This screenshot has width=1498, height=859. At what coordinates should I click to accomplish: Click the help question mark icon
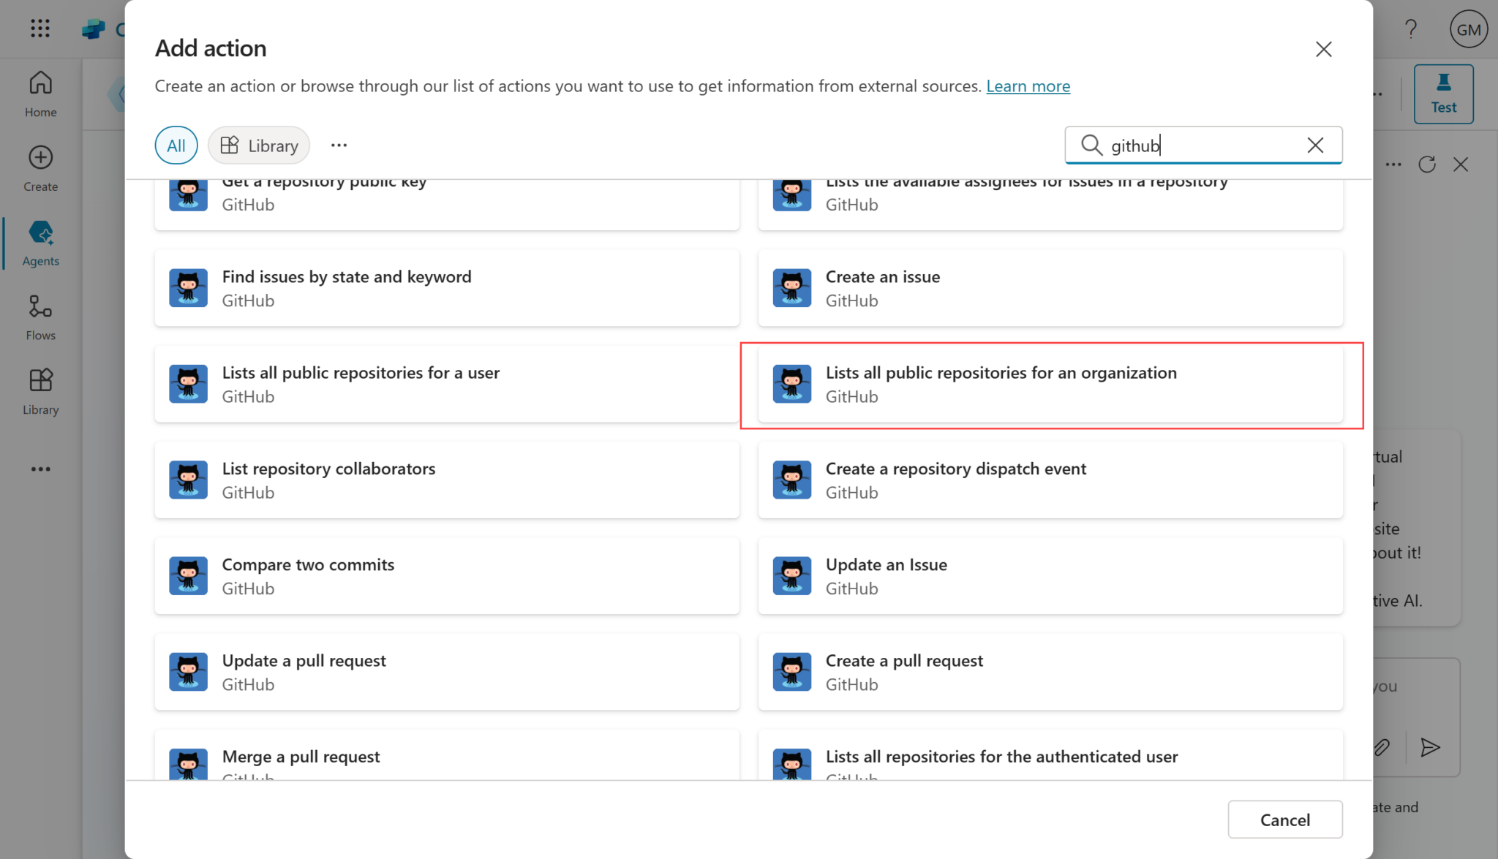[1410, 29]
